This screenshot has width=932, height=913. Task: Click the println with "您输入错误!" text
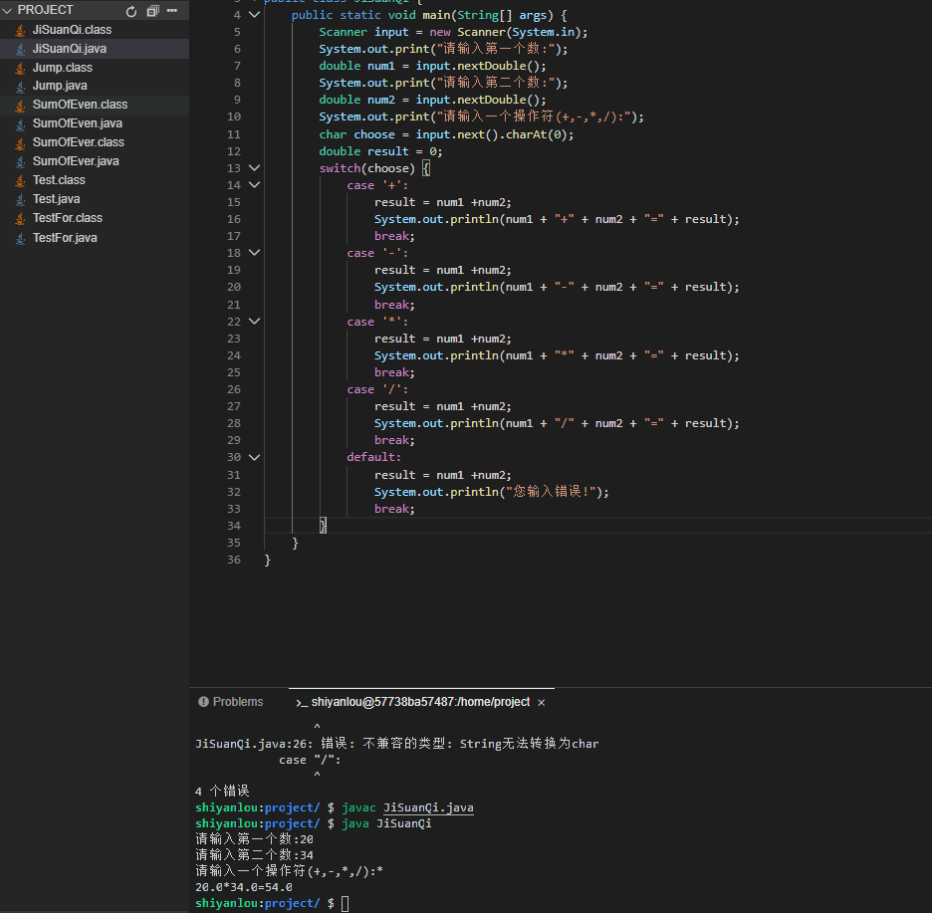pyautogui.click(x=492, y=492)
